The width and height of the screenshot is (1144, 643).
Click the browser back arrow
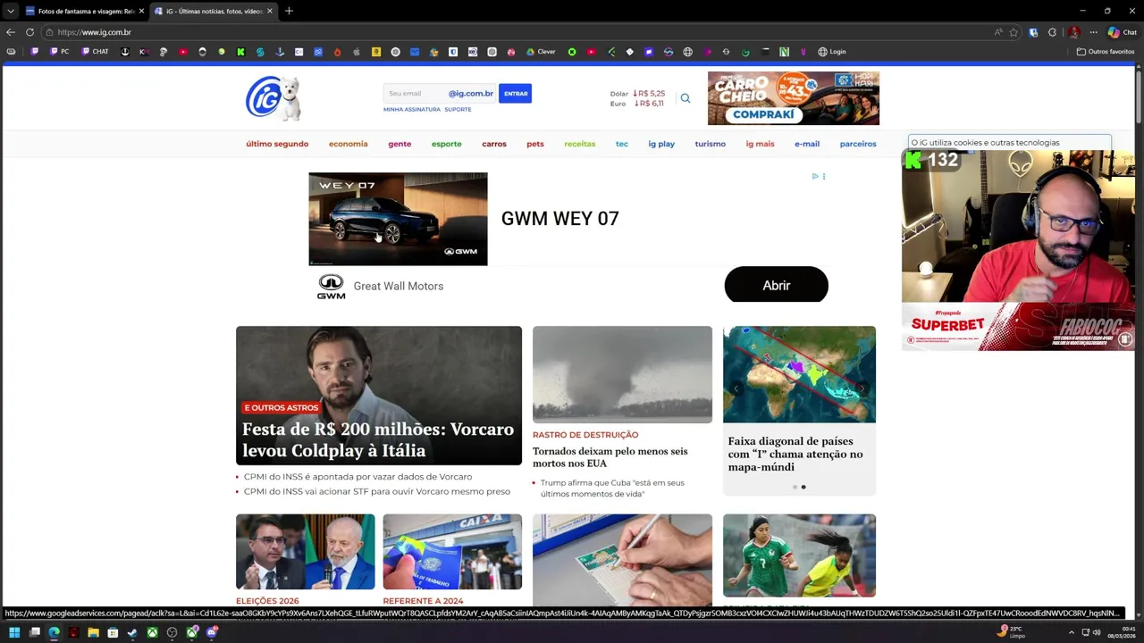click(x=11, y=32)
